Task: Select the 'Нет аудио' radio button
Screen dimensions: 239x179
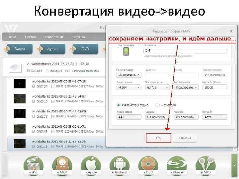Action: (158, 105)
